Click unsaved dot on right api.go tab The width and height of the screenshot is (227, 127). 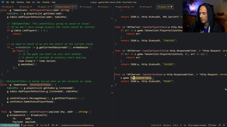pos(172,7)
